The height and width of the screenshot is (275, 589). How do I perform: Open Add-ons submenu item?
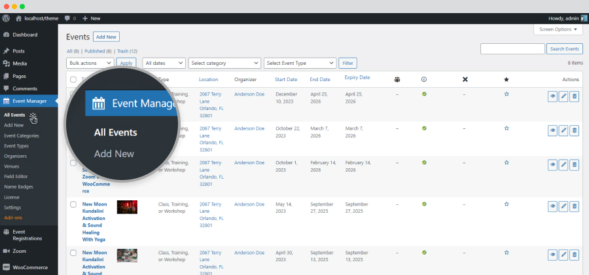tap(13, 217)
